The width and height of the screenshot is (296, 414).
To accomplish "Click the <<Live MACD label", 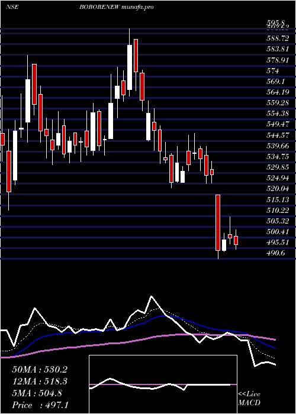I will coord(249,399).
